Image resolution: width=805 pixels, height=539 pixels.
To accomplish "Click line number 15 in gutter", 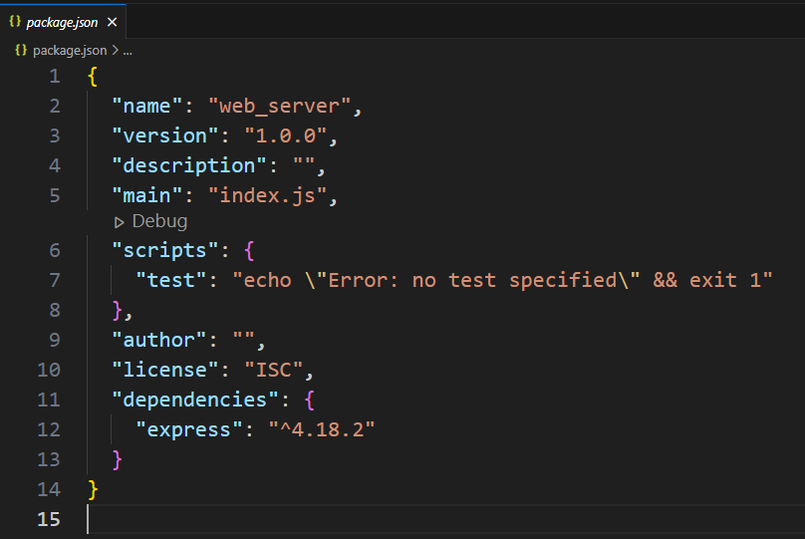I will tap(49, 519).
